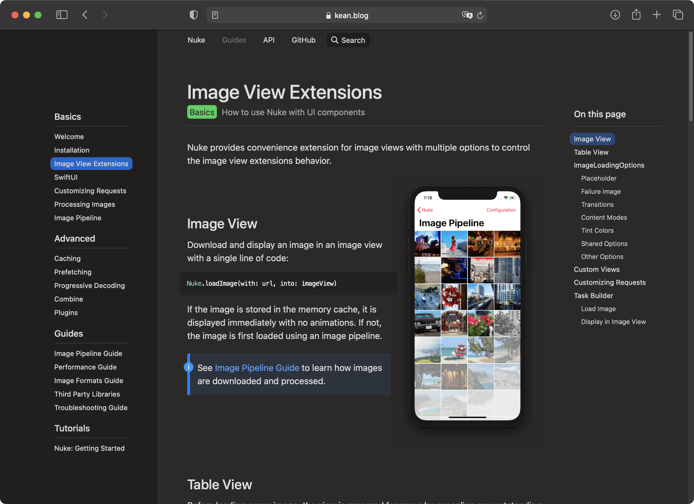Toggle the Safari sidebar icon
694x504 pixels.
tap(62, 15)
